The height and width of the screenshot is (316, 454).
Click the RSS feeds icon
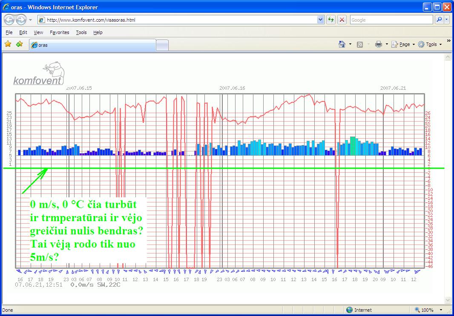360,45
